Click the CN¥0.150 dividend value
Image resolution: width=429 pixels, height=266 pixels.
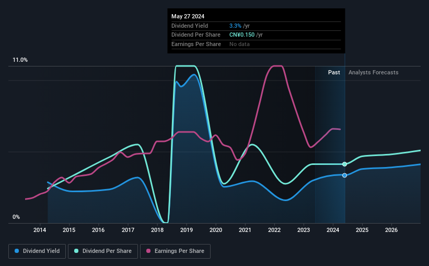tap(242, 35)
